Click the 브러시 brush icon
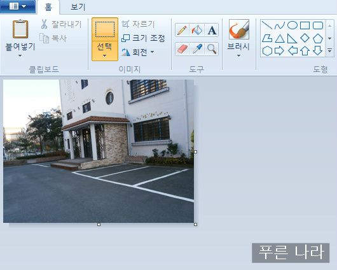This screenshot has width=337, height=270. coord(239,29)
